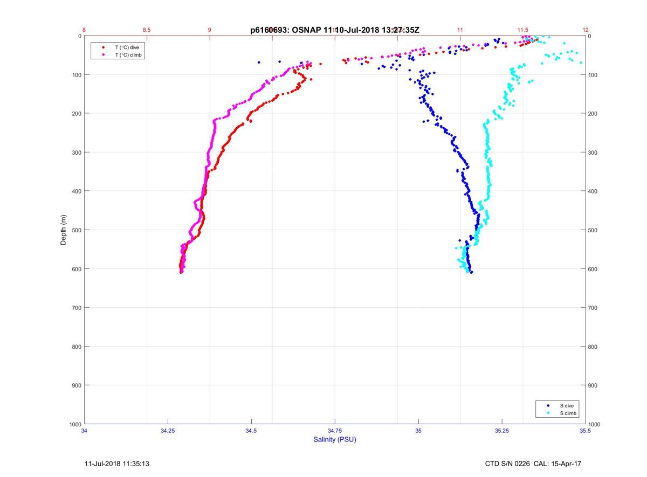This screenshot has width=647, height=477.
Task: Click the red 9 temperature tick label
Action: 210,30
